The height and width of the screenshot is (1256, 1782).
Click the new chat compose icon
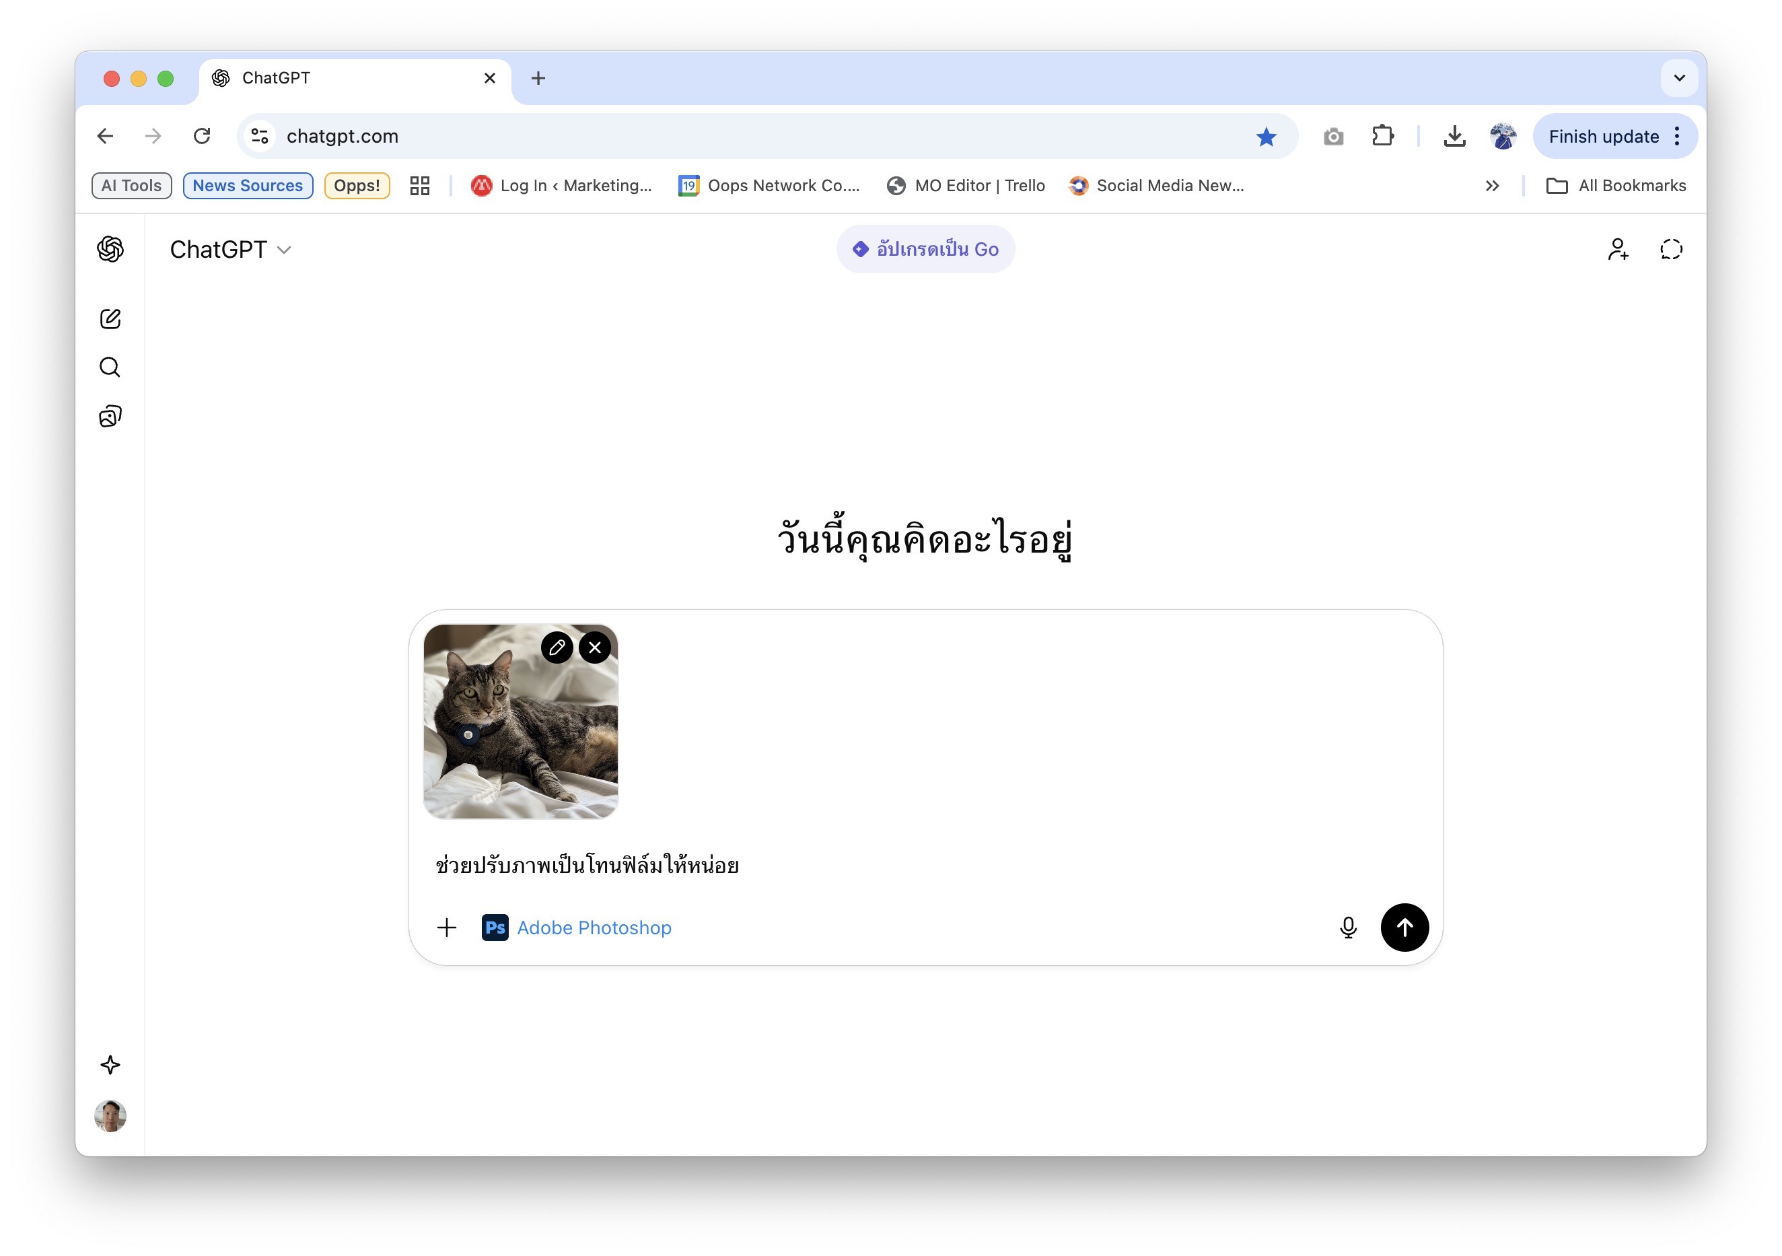pos(110,319)
